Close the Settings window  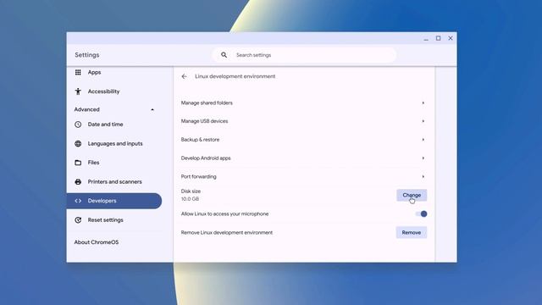pos(451,38)
